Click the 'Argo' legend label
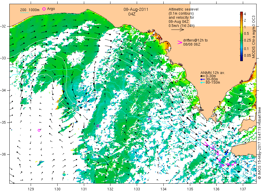Image resolution: width=263 pixels, height=193 pixels. tap(51, 9)
